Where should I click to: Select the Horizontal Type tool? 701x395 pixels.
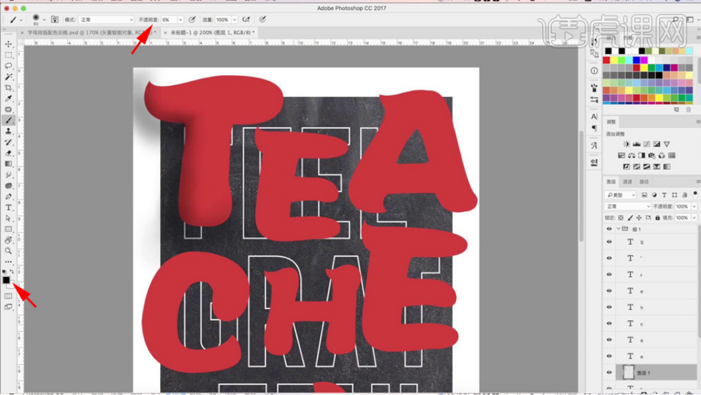pyautogui.click(x=9, y=208)
